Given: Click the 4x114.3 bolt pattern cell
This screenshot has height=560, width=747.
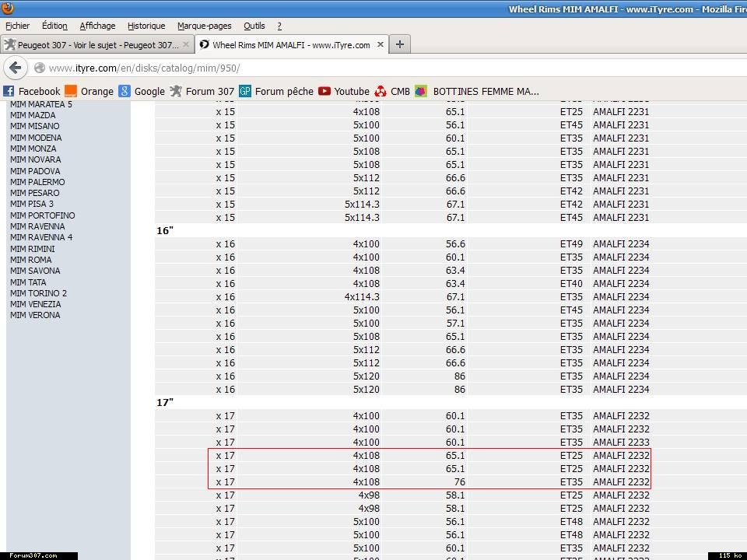Looking at the screenshot, I should point(362,296).
